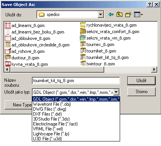The height and width of the screenshot is (146, 161).
Task: Click the icon for sekcni_vrata_vm_8.gsm
Action: point(83,38)
